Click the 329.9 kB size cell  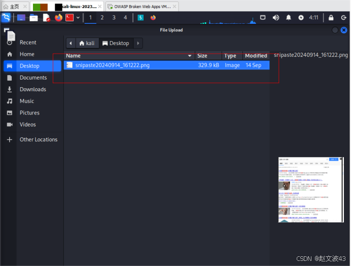(208, 65)
